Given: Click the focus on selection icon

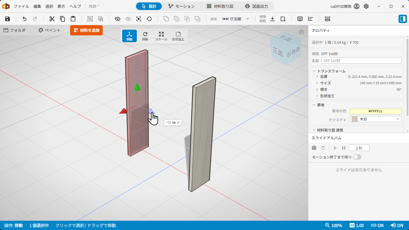Looking at the screenshot, I should [x=139, y=19].
